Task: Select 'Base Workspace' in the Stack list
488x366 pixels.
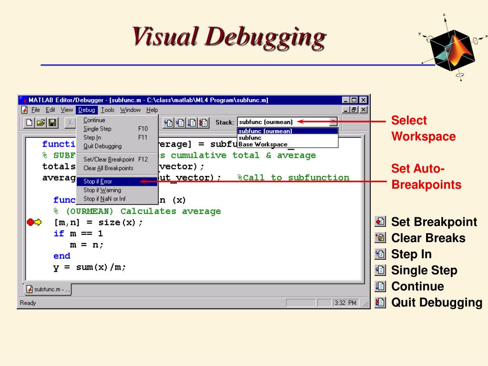Action: coord(287,144)
